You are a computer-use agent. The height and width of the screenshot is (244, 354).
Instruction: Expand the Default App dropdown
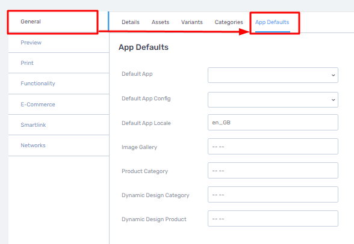pyautogui.click(x=273, y=75)
